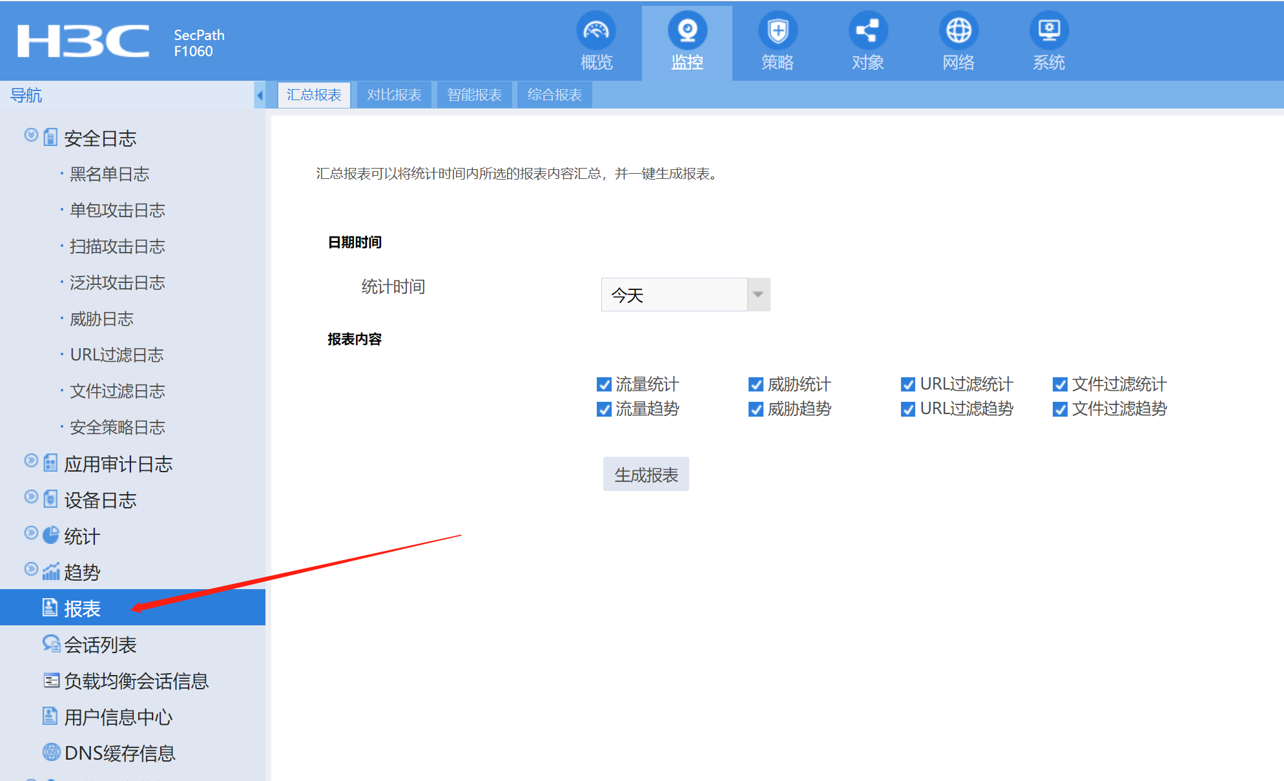Click the DNS缓存信息 globe icon

[51, 752]
